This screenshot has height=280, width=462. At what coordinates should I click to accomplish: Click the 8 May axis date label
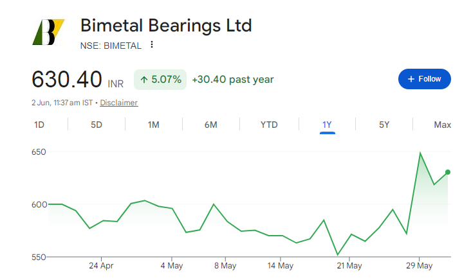[225, 266]
